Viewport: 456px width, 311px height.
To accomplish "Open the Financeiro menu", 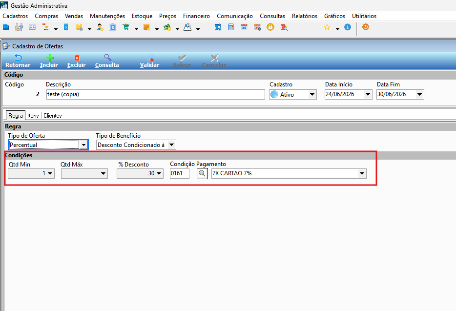I will pyautogui.click(x=196, y=16).
